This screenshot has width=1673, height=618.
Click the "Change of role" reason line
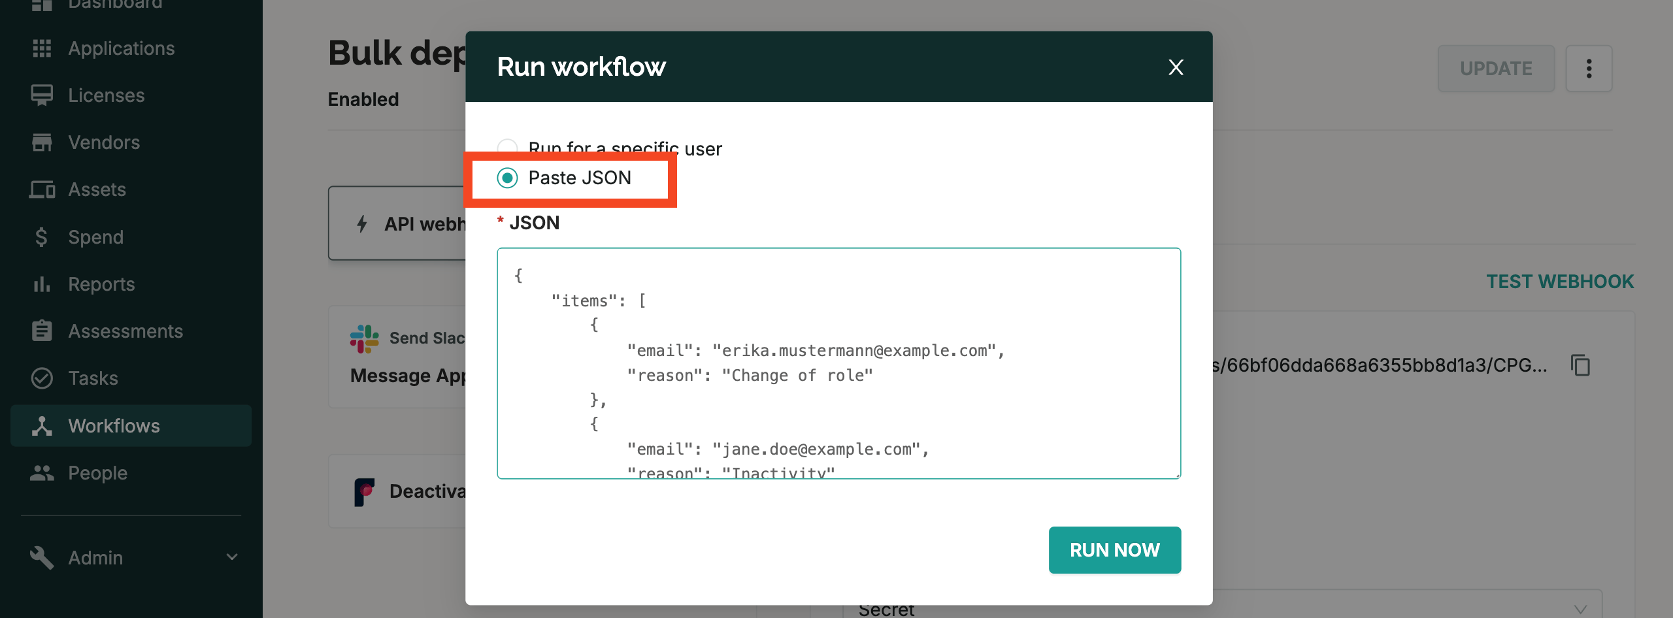click(750, 376)
